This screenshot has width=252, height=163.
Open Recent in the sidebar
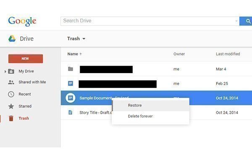[x=25, y=94]
